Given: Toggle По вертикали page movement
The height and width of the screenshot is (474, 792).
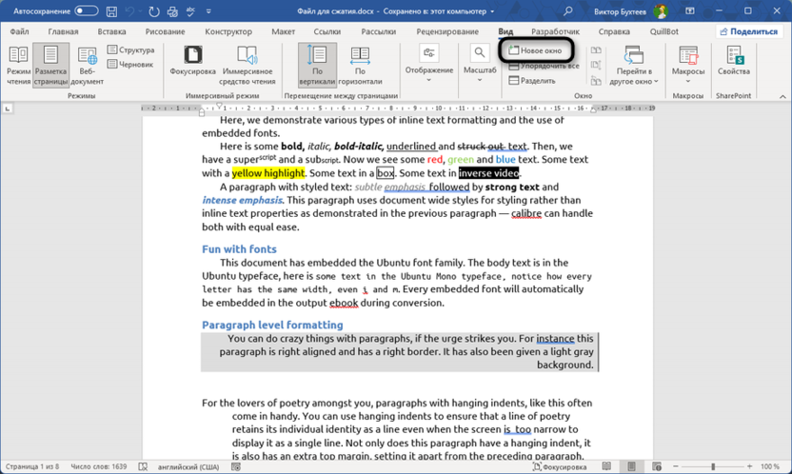Looking at the screenshot, I should pos(317,63).
